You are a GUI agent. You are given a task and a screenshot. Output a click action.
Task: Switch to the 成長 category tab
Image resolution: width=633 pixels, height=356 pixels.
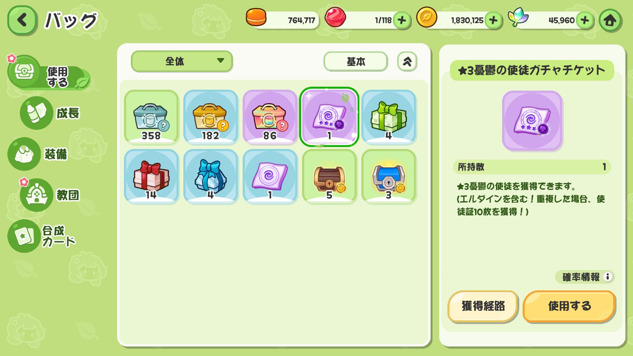pyautogui.click(x=51, y=113)
